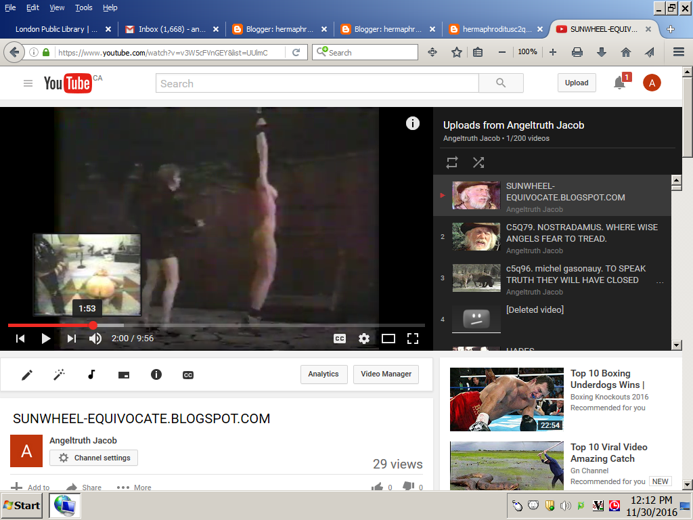This screenshot has height=520, width=693.
Task: Select playlist video C5Q79. NOSTRADAMUS
Action: [x=552, y=238]
